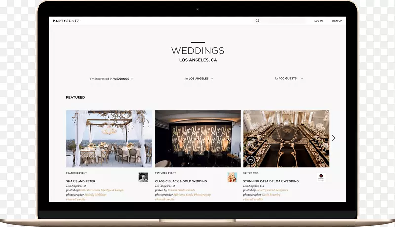Open Melody Melikian photographer link

coord(95,195)
